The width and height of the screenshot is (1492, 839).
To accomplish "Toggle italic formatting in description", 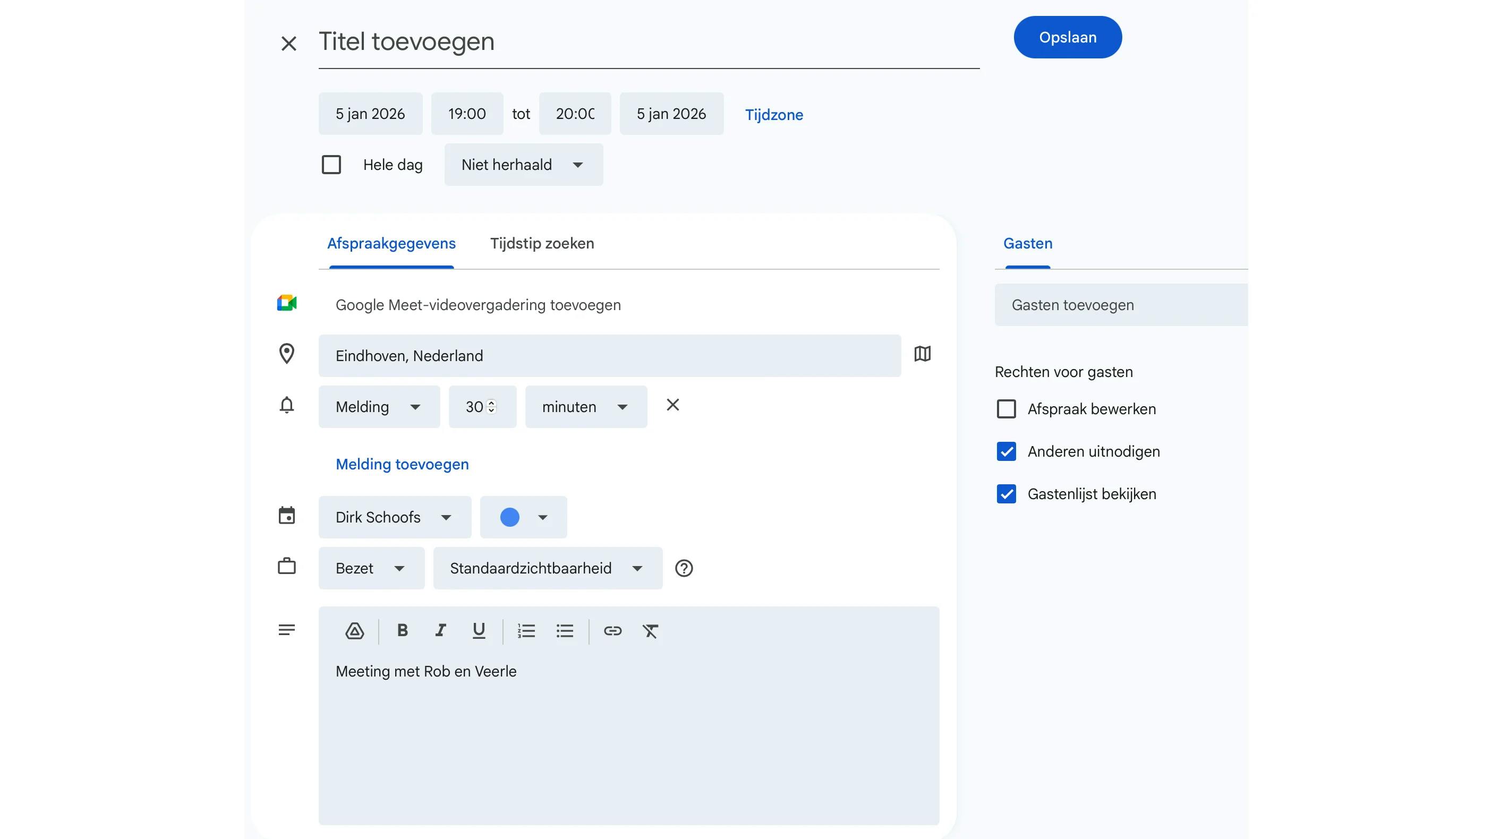I will (x=441, y=630).
